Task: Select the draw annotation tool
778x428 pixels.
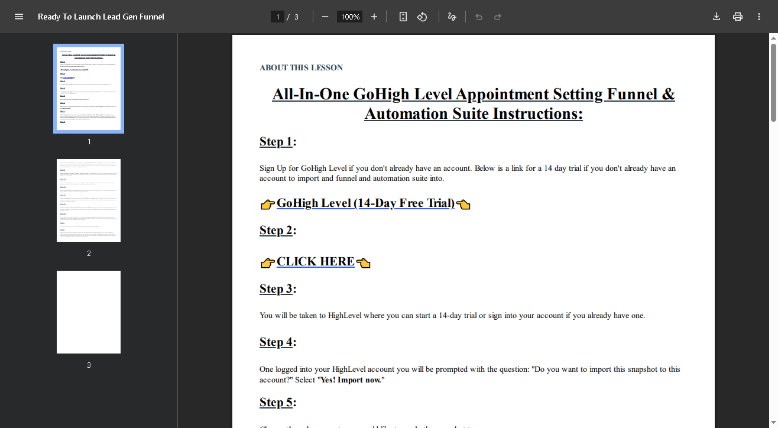Action: pos(452,17)
